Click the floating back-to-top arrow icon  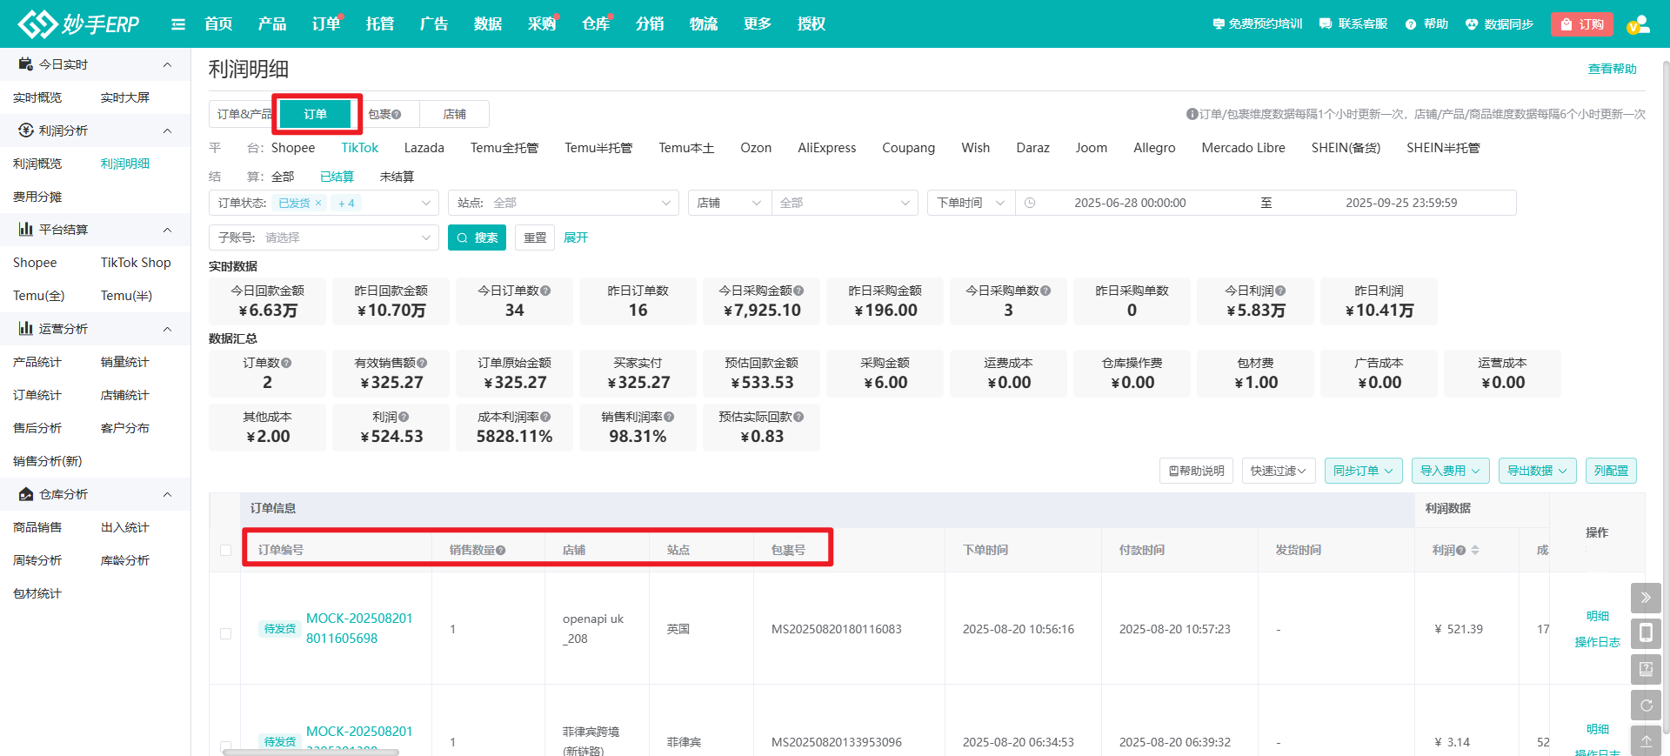pos(1646,741)
